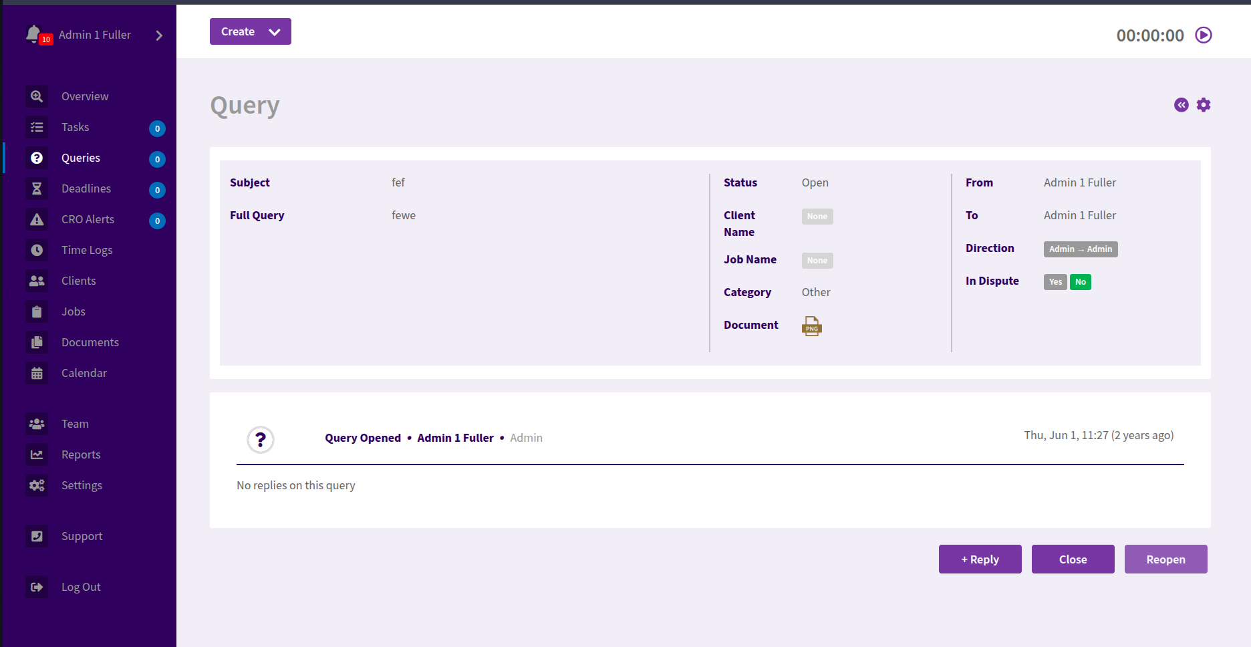Click the Log Out icon
The image size is (1251, 647).
37,587
